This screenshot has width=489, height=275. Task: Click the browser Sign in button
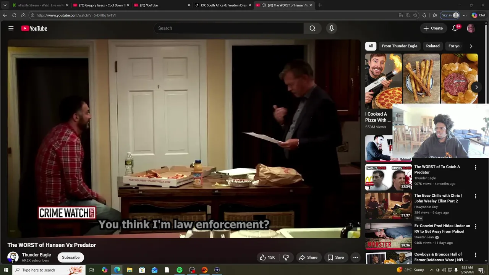click(450, 15)
